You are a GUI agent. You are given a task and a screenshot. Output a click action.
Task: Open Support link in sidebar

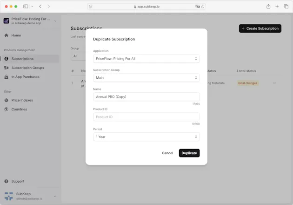tap(29, 181)
